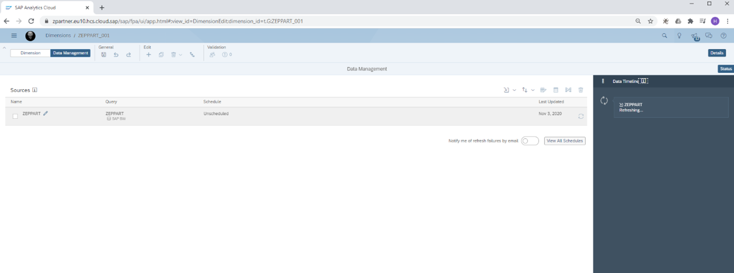Viewport: 734px width, 273px height.
Task: Click the Data Timeline refresh cycle icon
Action: coord(604,100)
